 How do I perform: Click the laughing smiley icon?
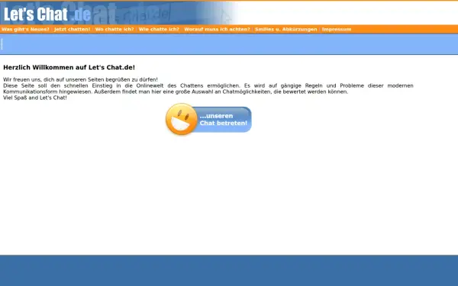(x=182, y=119)
